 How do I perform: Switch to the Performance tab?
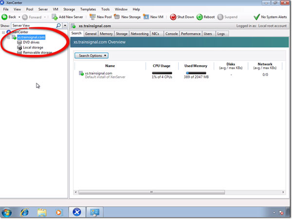pos(191,34)
